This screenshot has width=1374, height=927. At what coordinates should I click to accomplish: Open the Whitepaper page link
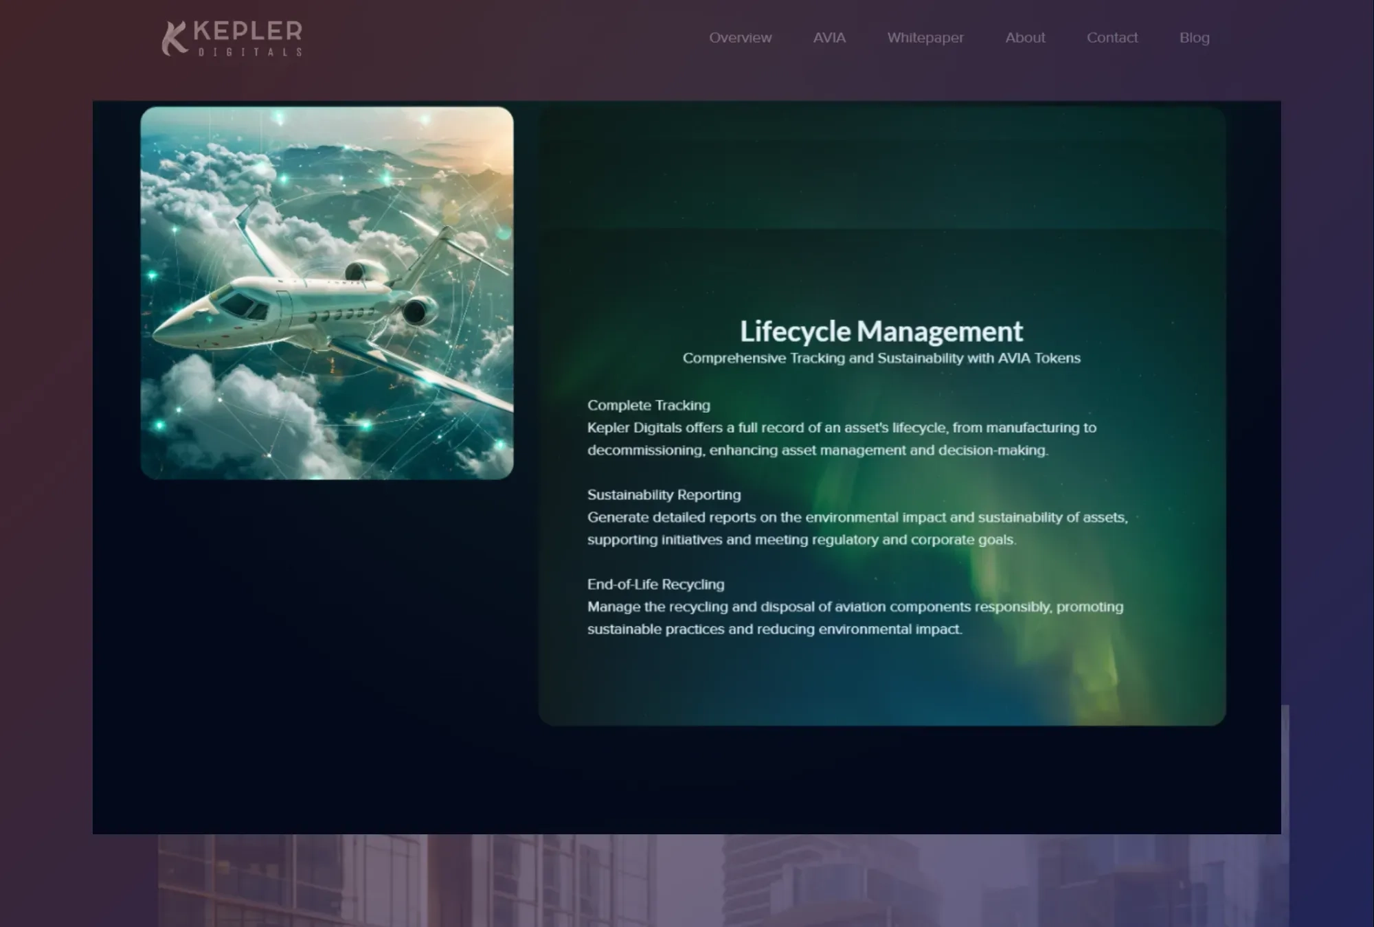(x=925, y=38)
